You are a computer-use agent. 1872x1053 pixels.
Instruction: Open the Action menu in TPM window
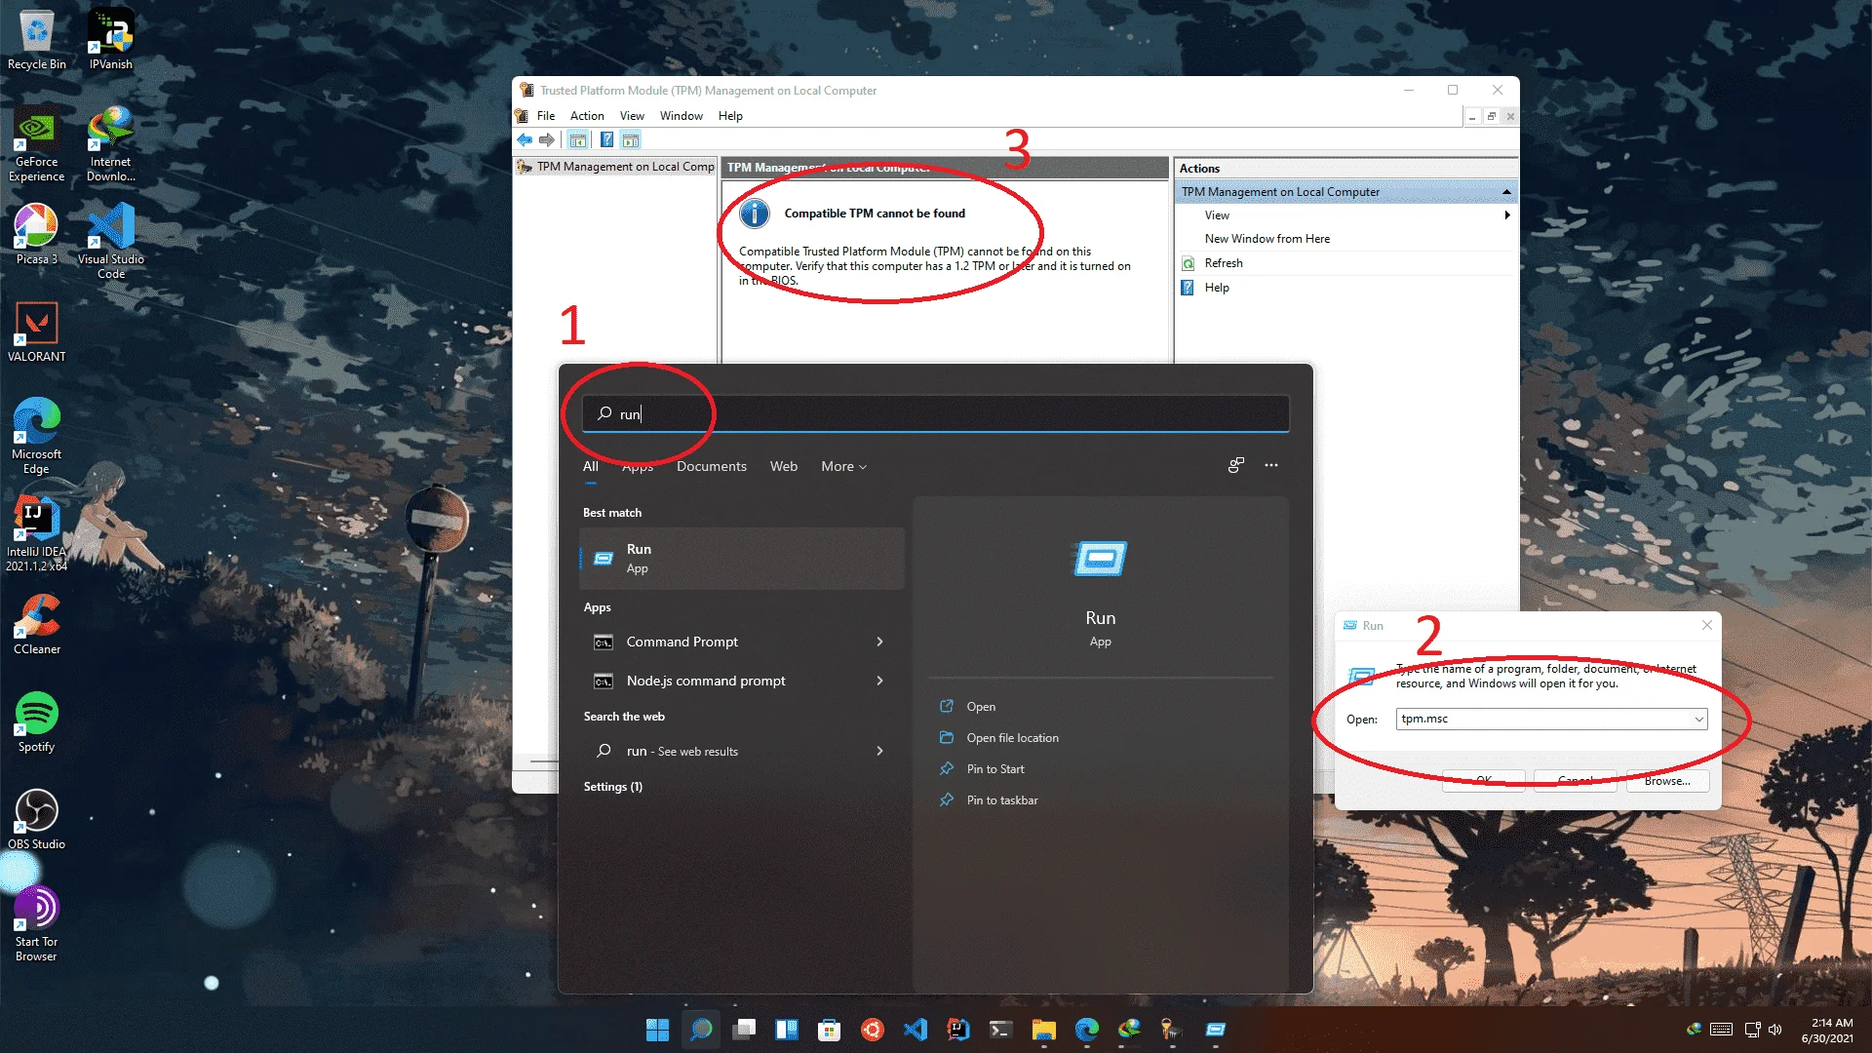tap(587, 116)
